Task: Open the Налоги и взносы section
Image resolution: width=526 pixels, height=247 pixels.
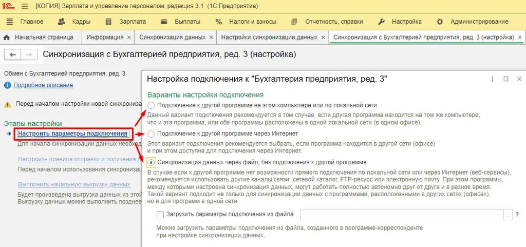Action: click(253, 22)
